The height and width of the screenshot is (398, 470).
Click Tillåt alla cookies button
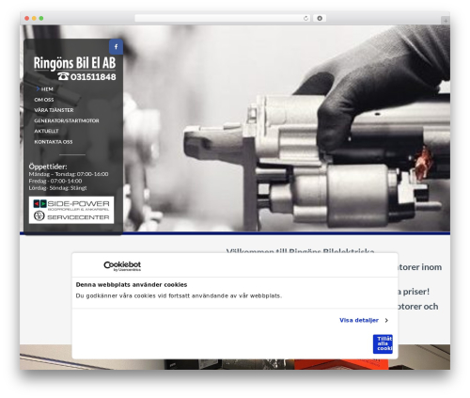tap(383, 343)
